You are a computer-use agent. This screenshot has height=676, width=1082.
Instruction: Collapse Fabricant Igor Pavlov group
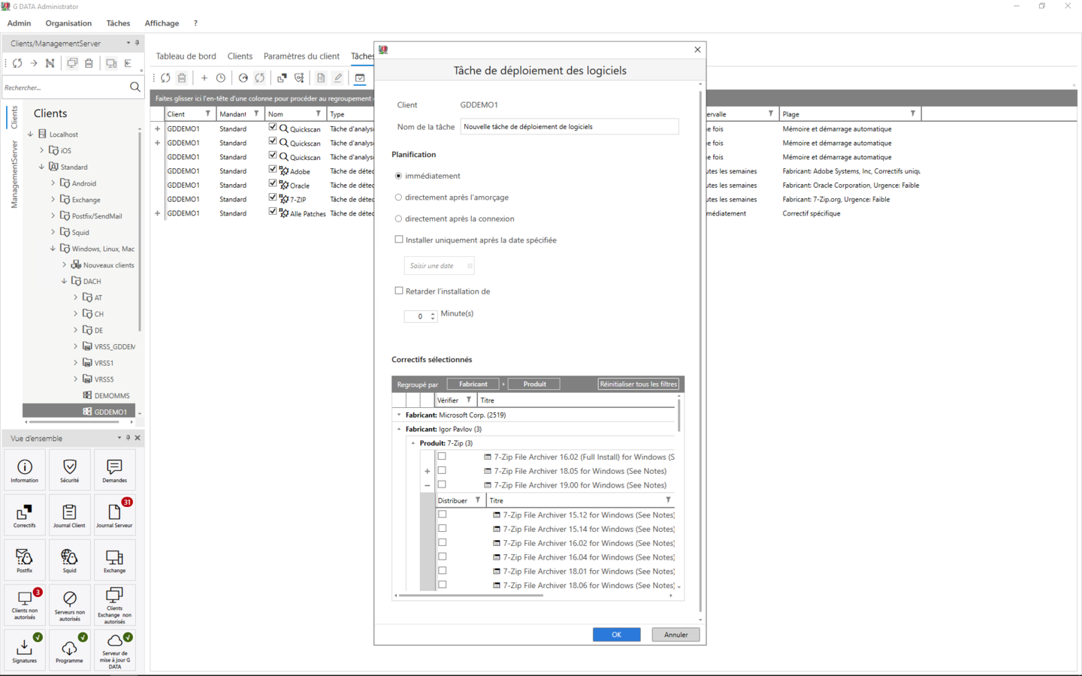click(x=399, y=429)
